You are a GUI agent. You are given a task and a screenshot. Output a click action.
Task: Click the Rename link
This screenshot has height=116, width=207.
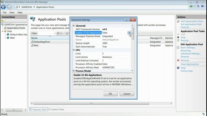click(185, 57)
